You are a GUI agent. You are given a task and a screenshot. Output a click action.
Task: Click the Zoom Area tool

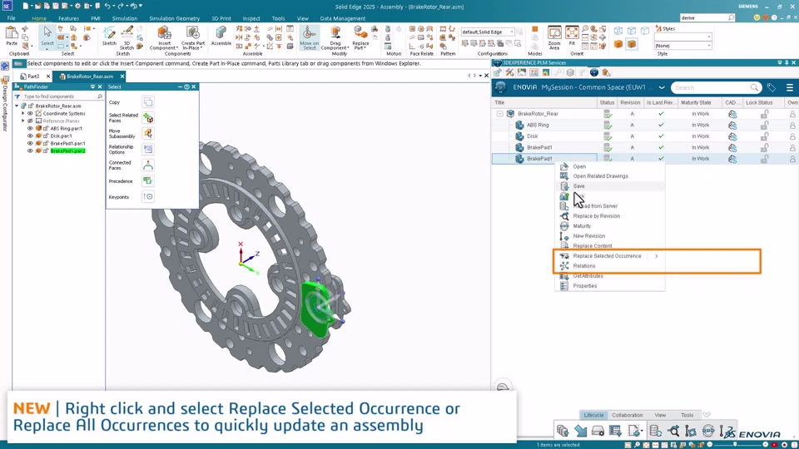[554, 37]
